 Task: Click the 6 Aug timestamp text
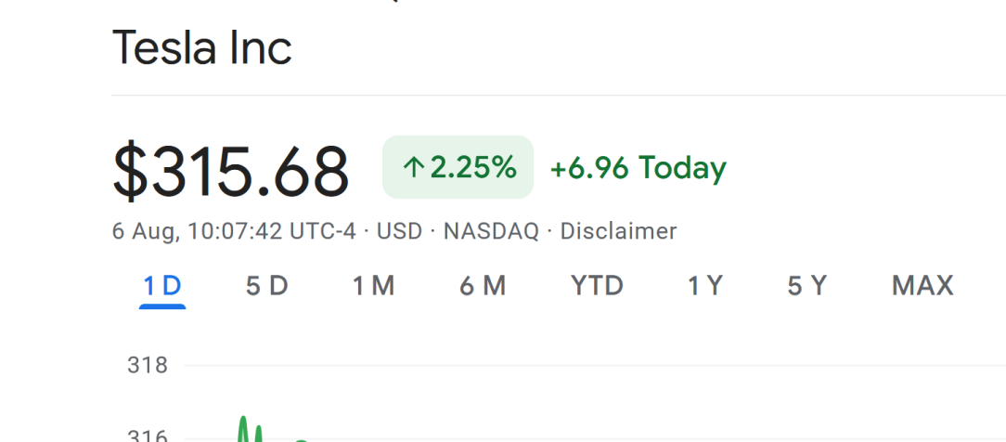[234, 231]
